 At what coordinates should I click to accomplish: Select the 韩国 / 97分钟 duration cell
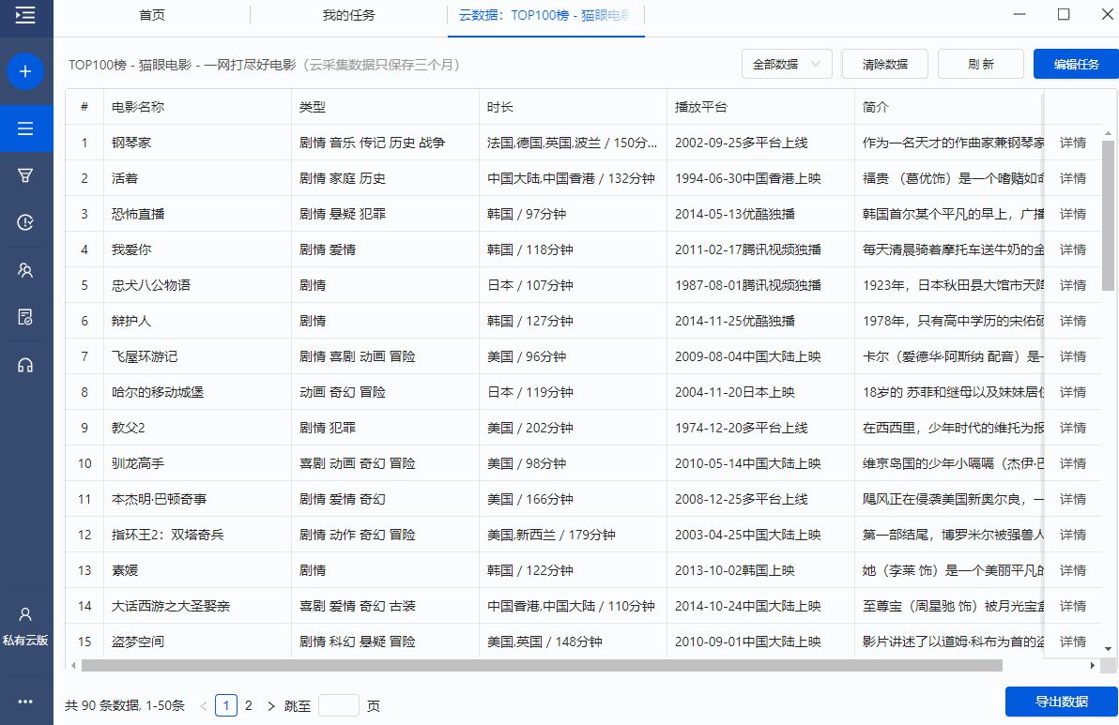coord(573,214)
